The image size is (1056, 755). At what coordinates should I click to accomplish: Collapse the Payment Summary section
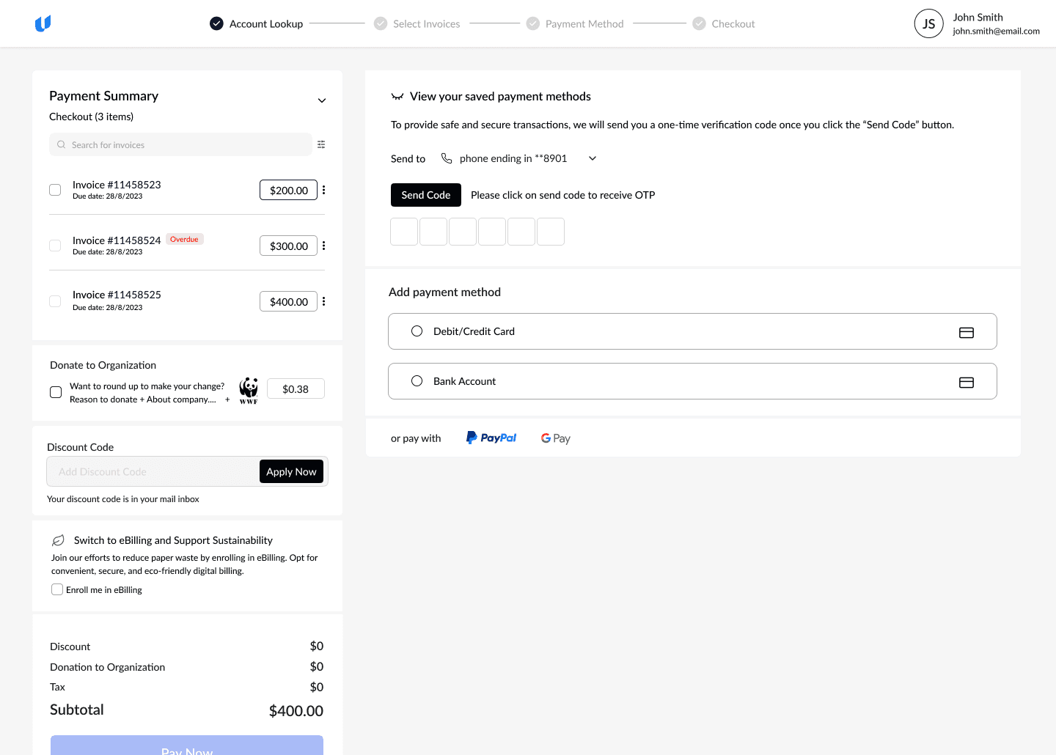pos(322,100)
